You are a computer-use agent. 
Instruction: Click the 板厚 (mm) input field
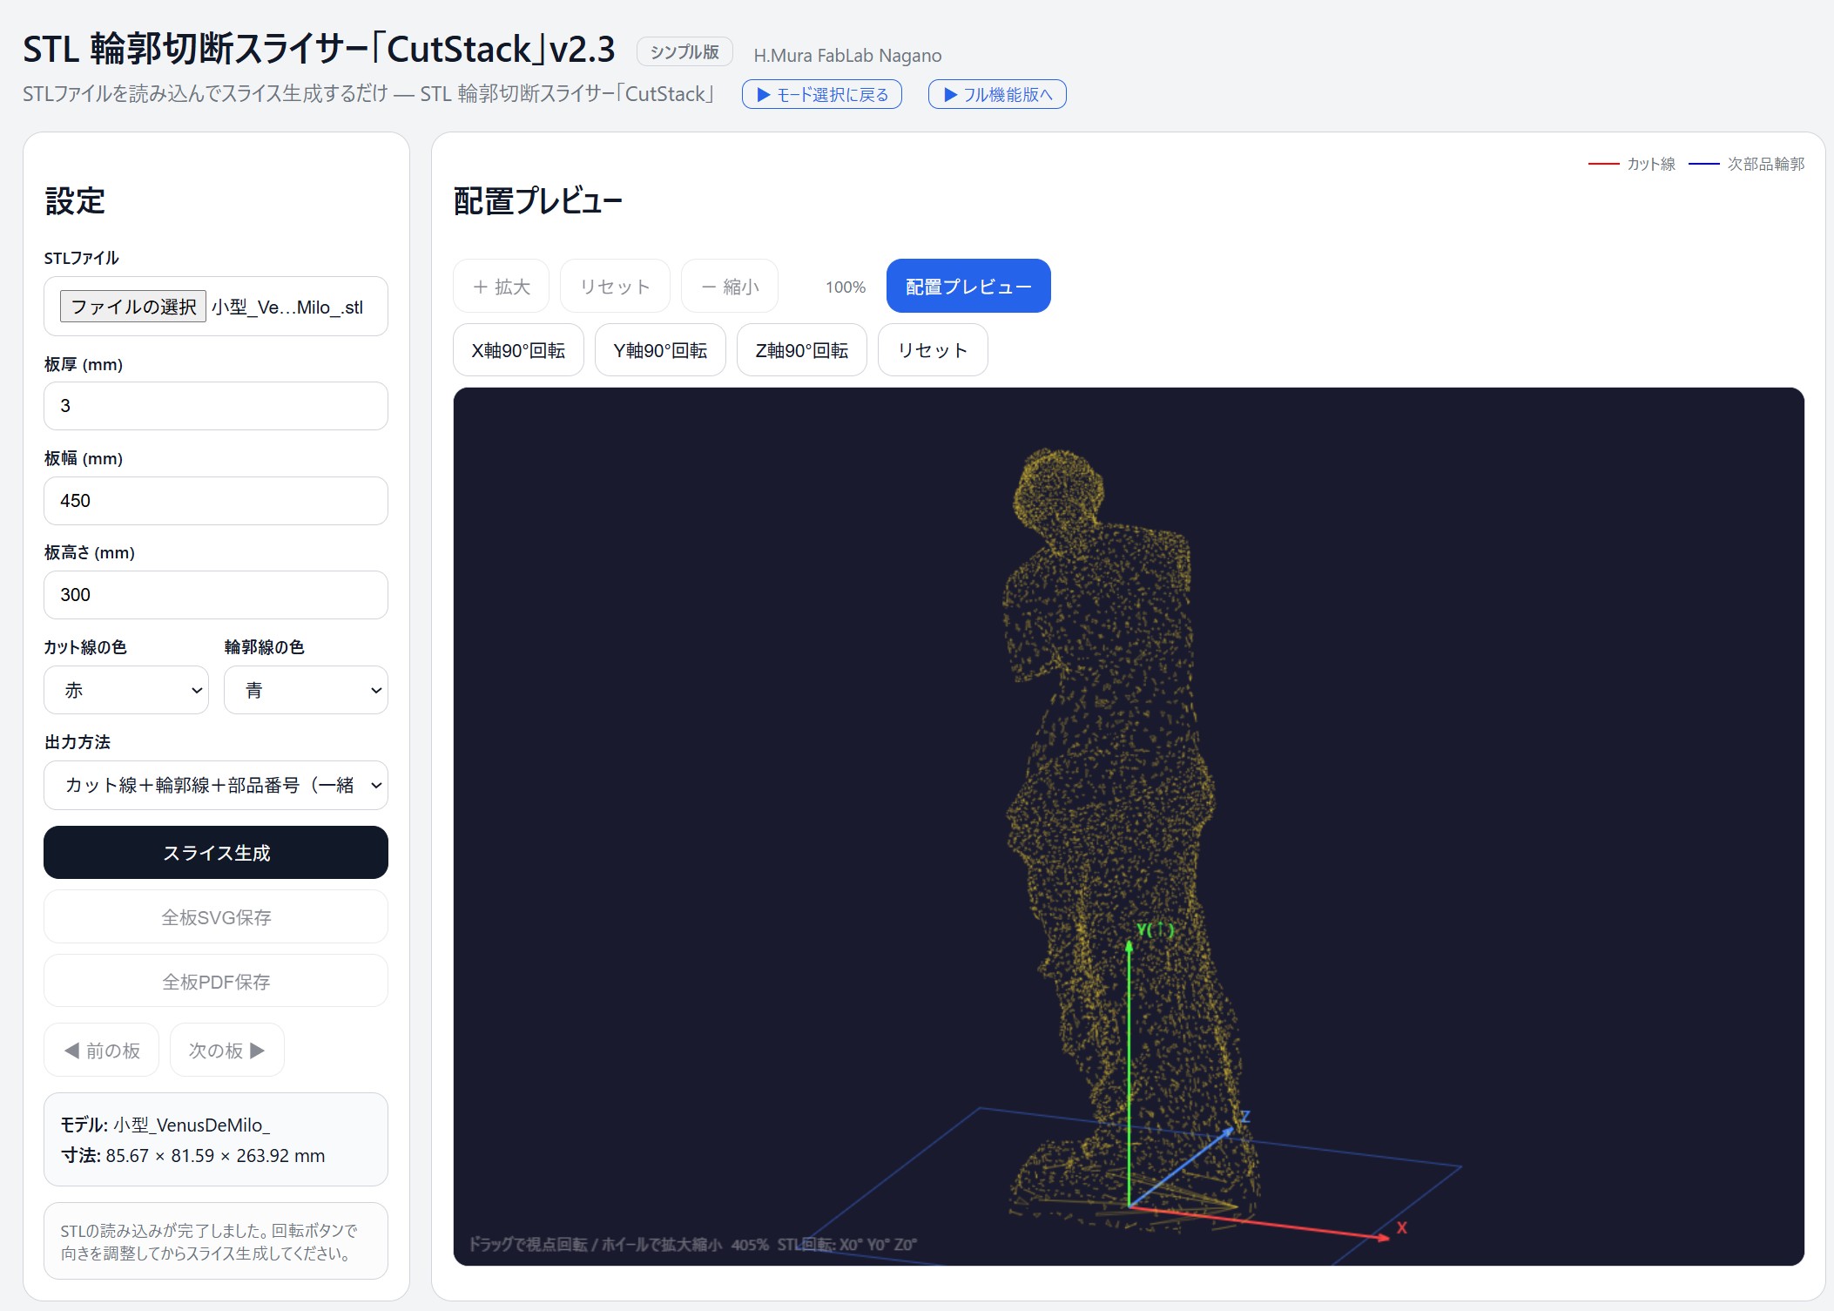point(216,406)
